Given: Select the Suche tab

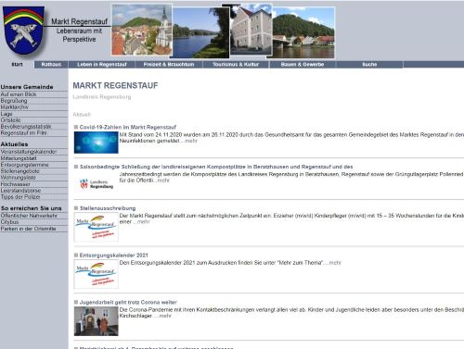Looking at the screenshot, I should [x=369, y=65].
